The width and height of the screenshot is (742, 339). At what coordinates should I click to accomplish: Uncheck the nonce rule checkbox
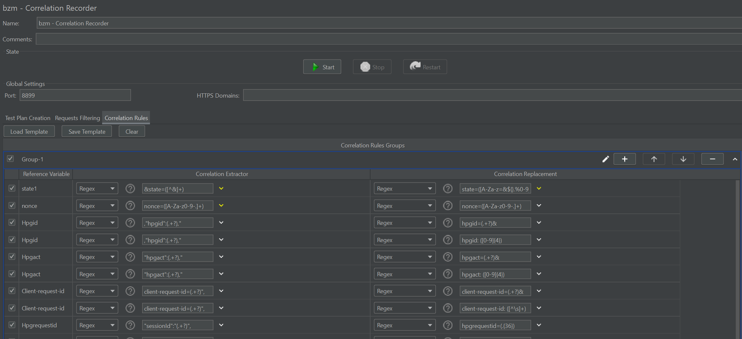12,206
